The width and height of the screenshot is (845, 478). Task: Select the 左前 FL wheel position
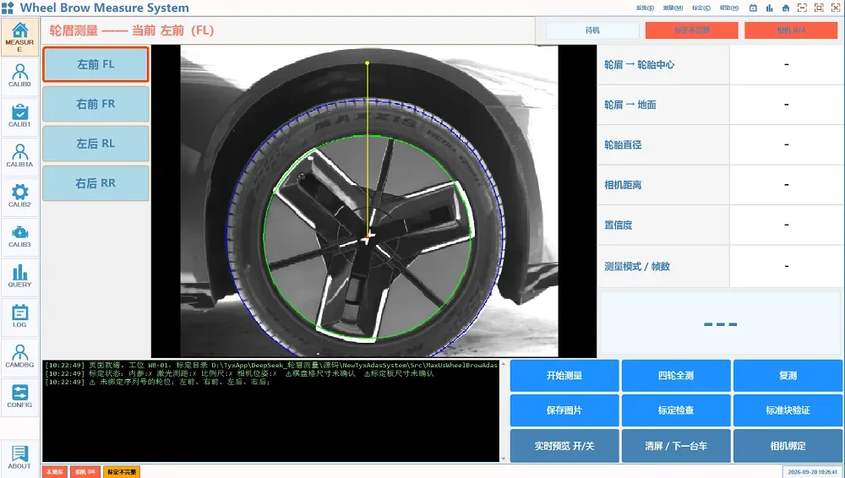click(x=96, y=64)
